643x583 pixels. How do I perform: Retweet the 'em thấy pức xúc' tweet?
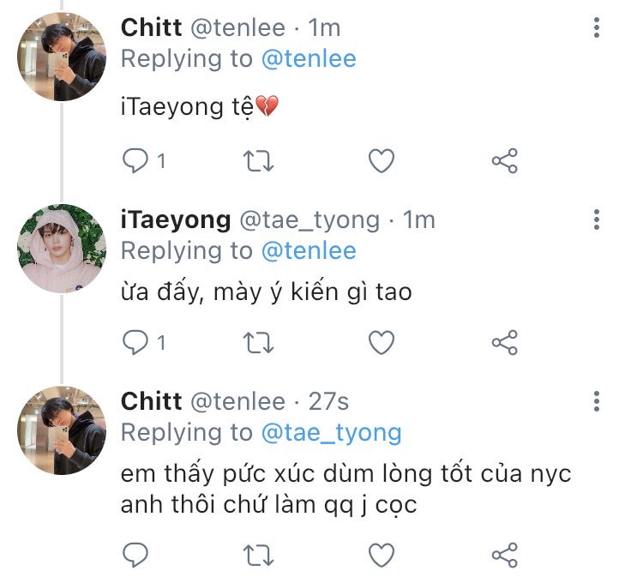coord(259,554)
